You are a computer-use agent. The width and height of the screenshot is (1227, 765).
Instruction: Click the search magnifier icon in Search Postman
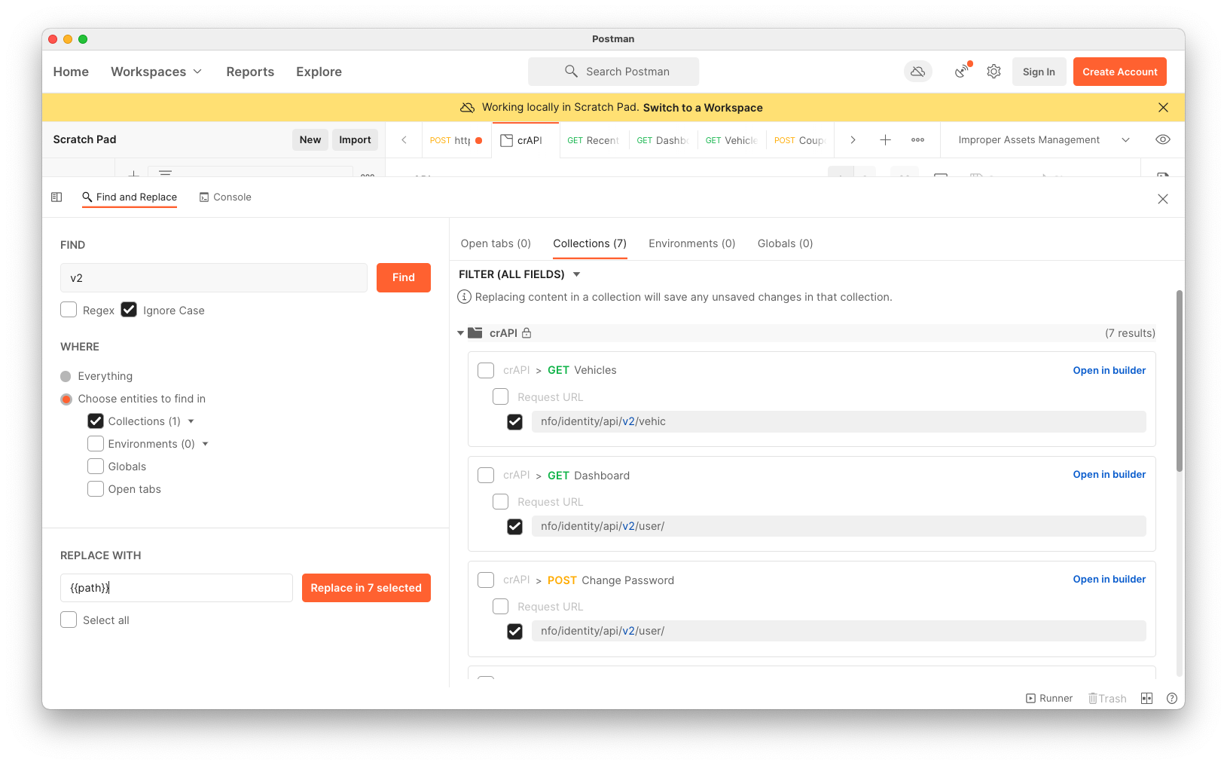click(571, 72)
